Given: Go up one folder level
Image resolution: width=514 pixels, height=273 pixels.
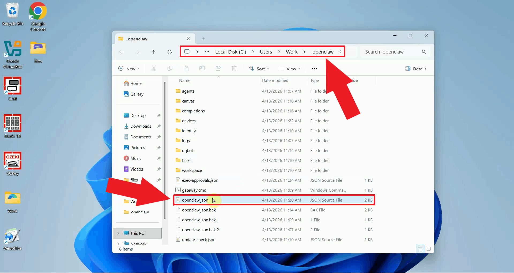Looking at the screenshot, I should 153,52.
